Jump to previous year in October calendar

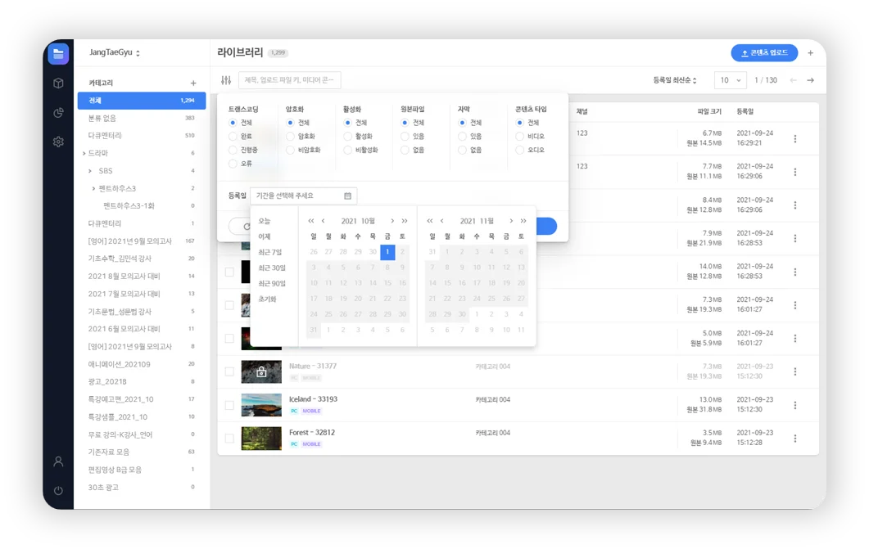tap(311, 221)
